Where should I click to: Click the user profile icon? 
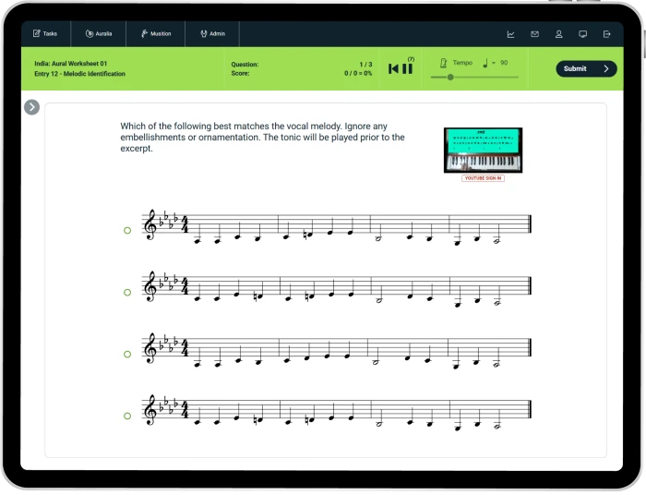pyautogui.click(x=558, y=34)
